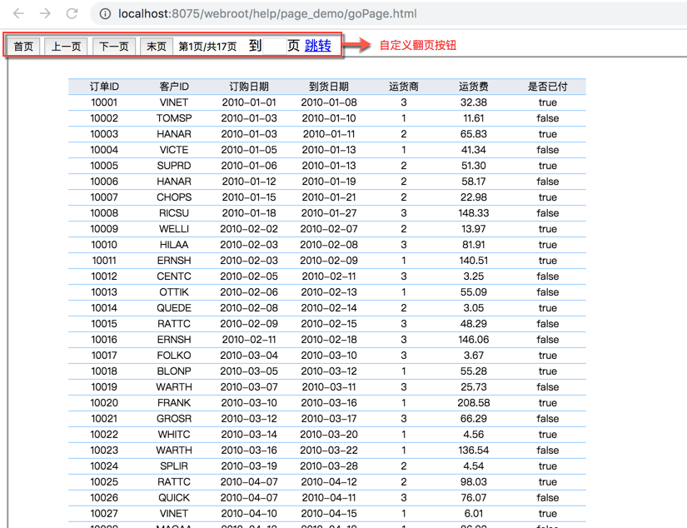Click the address bar URL text
The image size is (687, 528).
tap(267, 13)
